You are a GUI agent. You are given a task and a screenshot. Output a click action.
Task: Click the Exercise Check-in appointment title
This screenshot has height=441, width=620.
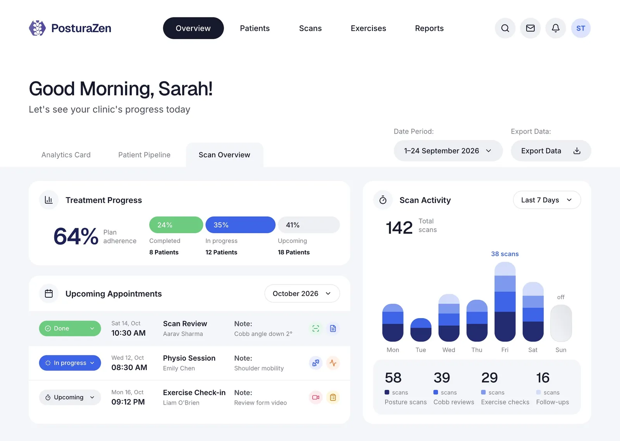tap(194, 393)
